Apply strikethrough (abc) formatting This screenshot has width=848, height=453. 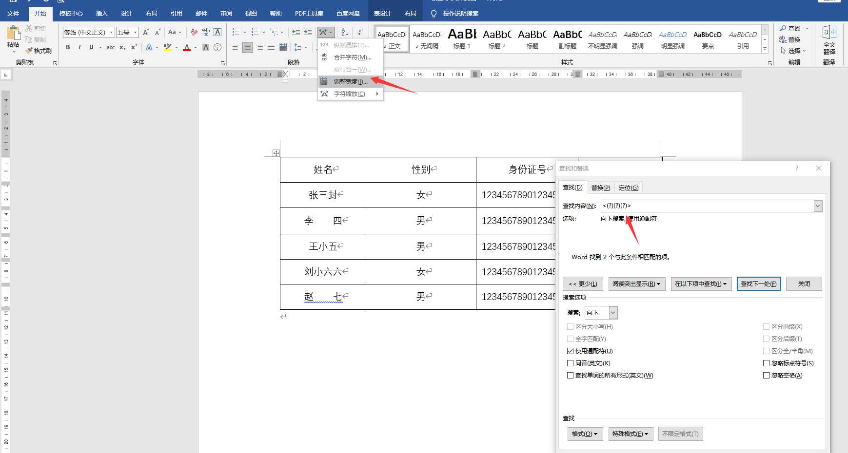(111, 47)
